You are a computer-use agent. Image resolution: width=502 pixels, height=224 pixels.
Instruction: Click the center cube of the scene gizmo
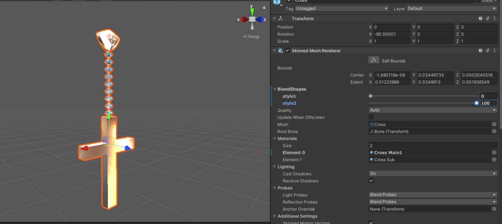[252, 19]
